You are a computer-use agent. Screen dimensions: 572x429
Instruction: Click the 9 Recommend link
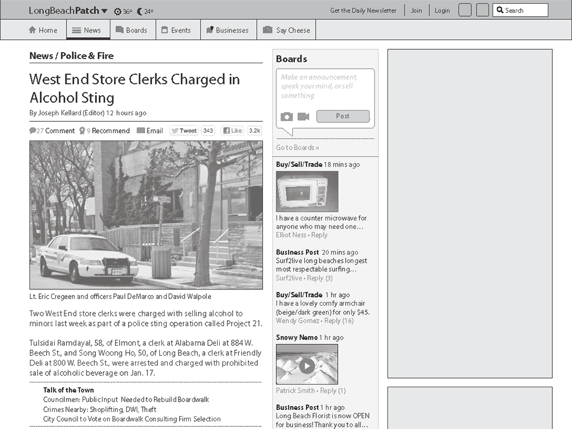coord(105,131)
